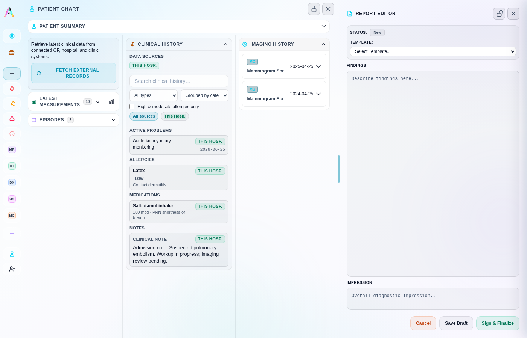Open the All types dropdown

point(153,95)
